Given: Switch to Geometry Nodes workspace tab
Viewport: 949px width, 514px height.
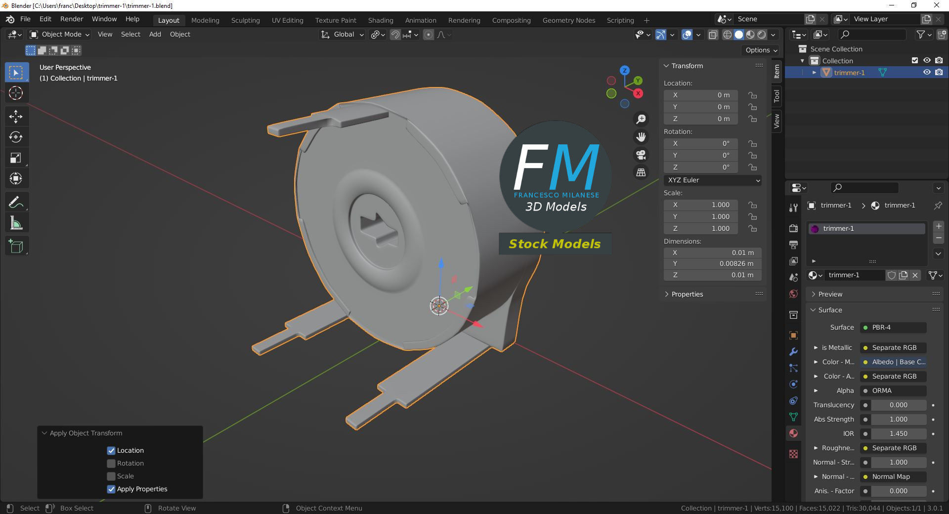Looking at the screenshot, I should (569, 20).
